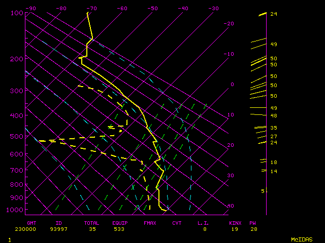The image size is (325, 243).
Task: Click the FMAX header label
Action: click(150, 223)
